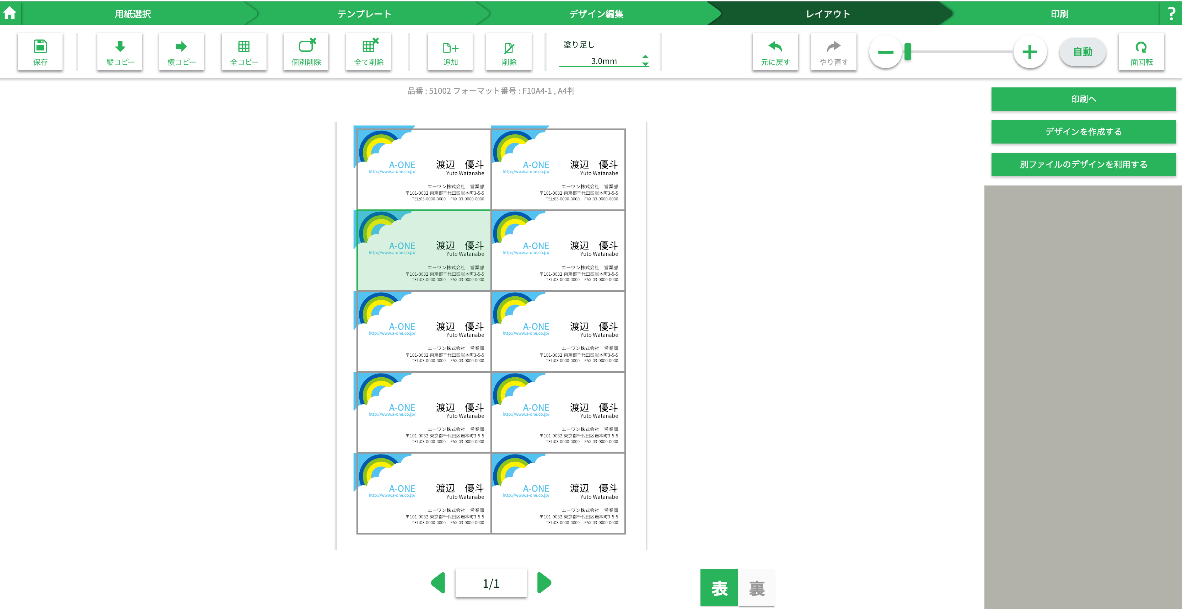Open the テンプレート step
Screen dimensions: 1182x609
(x=364, y=13)
